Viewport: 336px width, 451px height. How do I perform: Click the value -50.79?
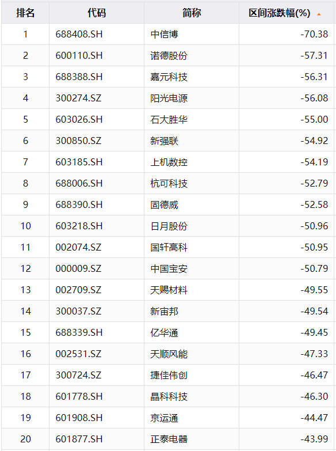coord(314,268)
